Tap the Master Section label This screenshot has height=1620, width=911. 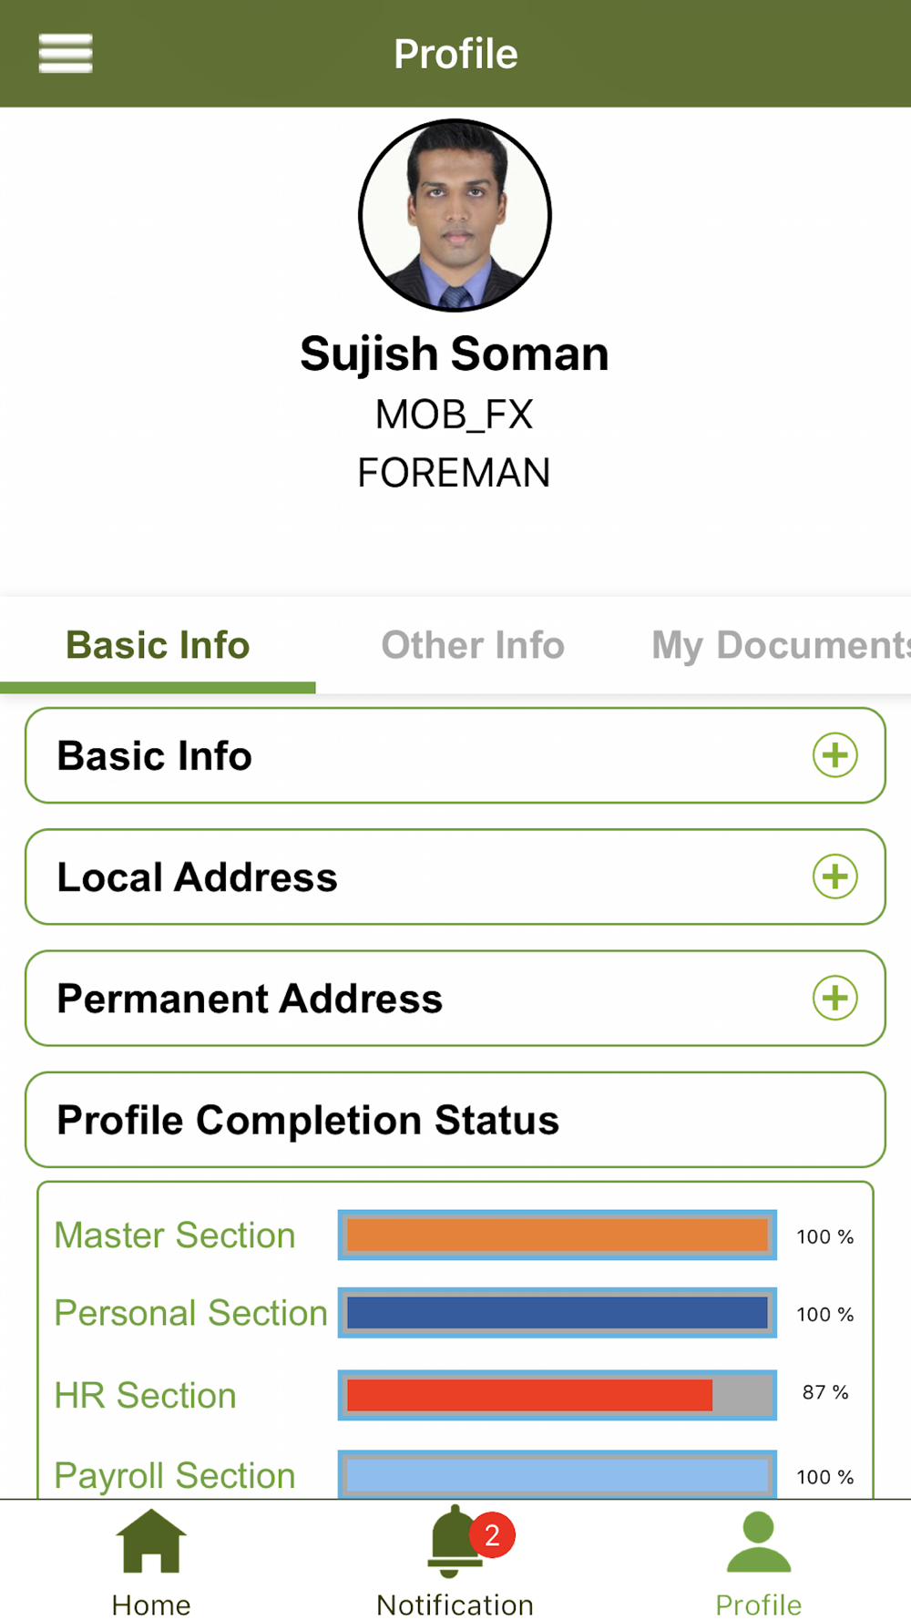pyautogui.click(x=175, y=1236)
